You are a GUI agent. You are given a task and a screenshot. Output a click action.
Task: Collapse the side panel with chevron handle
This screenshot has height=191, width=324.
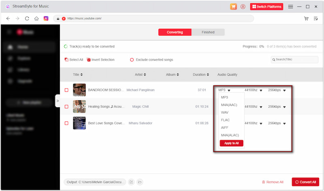point(58,101)
